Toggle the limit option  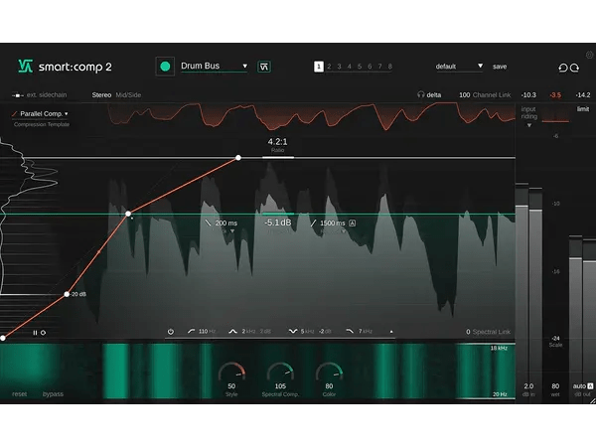583,109
